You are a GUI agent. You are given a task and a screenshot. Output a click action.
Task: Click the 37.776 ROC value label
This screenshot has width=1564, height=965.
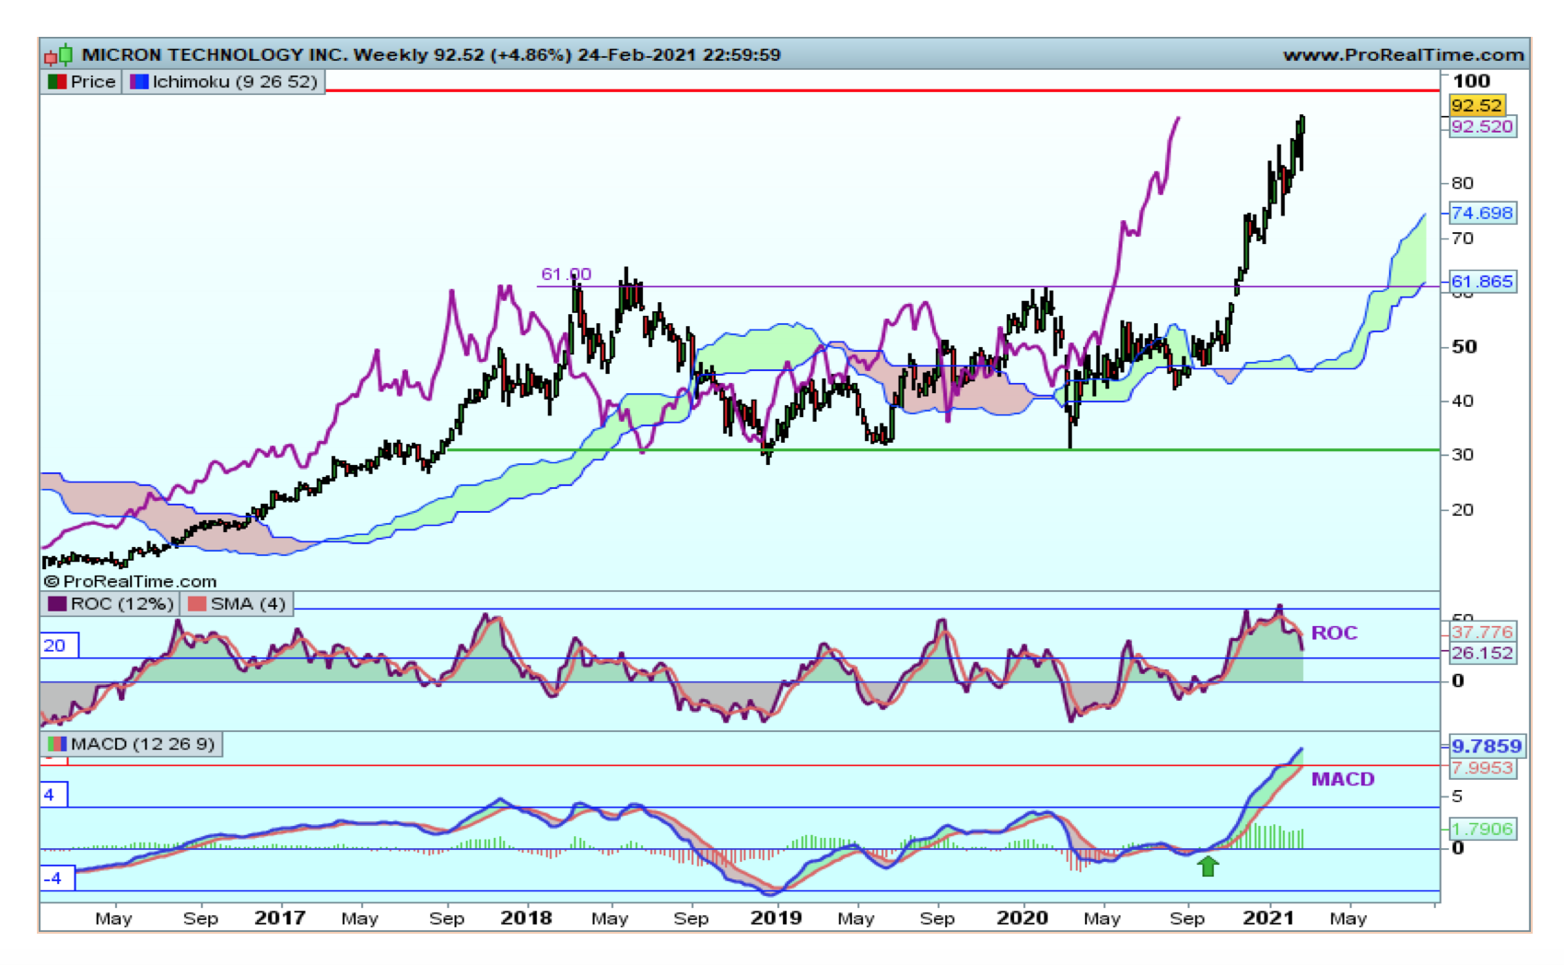tap(1482, 633)
